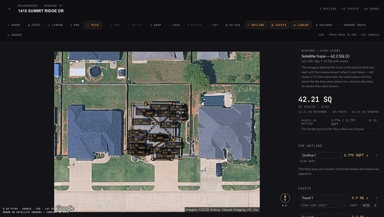Click the Reopened — Every Stroke label
384x217 pixels.
[321, 51]
